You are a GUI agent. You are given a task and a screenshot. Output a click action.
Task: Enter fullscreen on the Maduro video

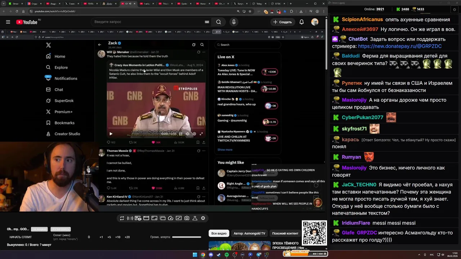201,134
